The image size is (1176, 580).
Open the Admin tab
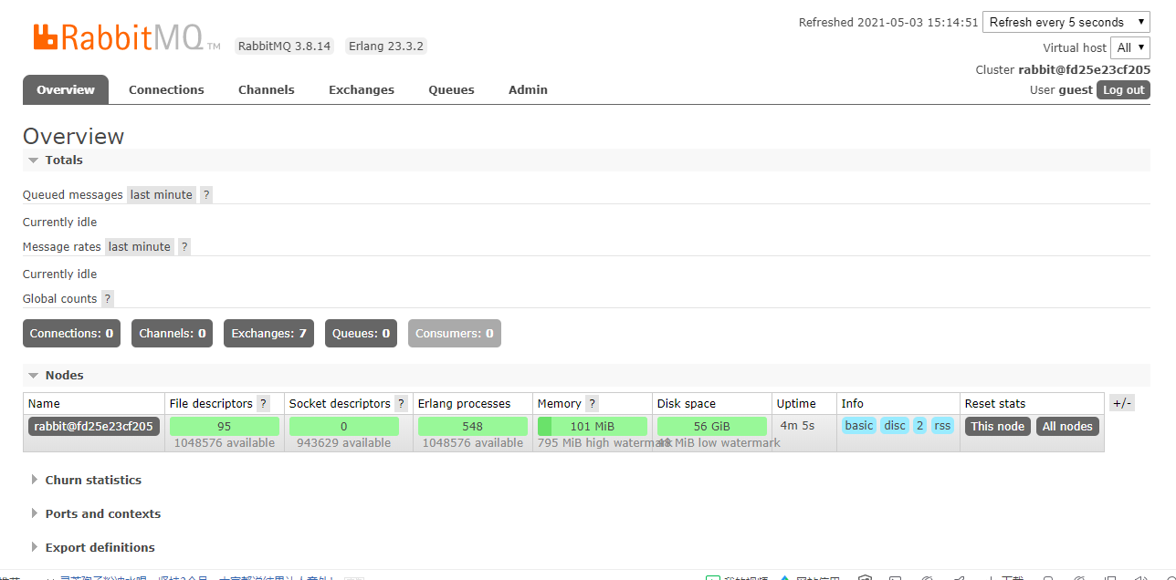[x=528, y=89]
